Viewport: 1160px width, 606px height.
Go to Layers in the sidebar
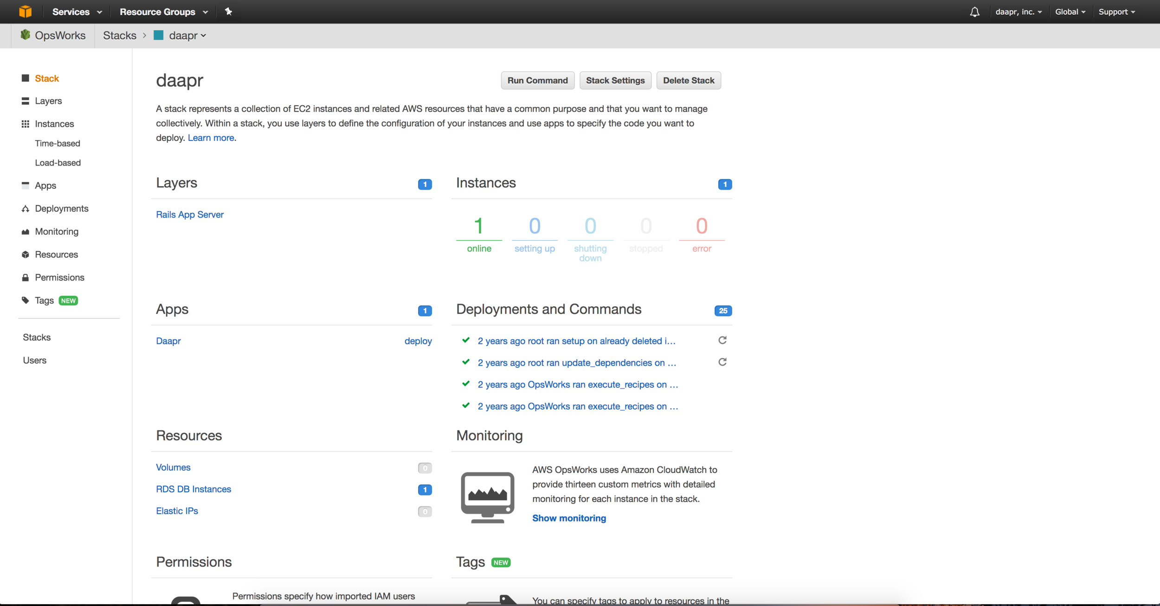click(x=48, y=101)
